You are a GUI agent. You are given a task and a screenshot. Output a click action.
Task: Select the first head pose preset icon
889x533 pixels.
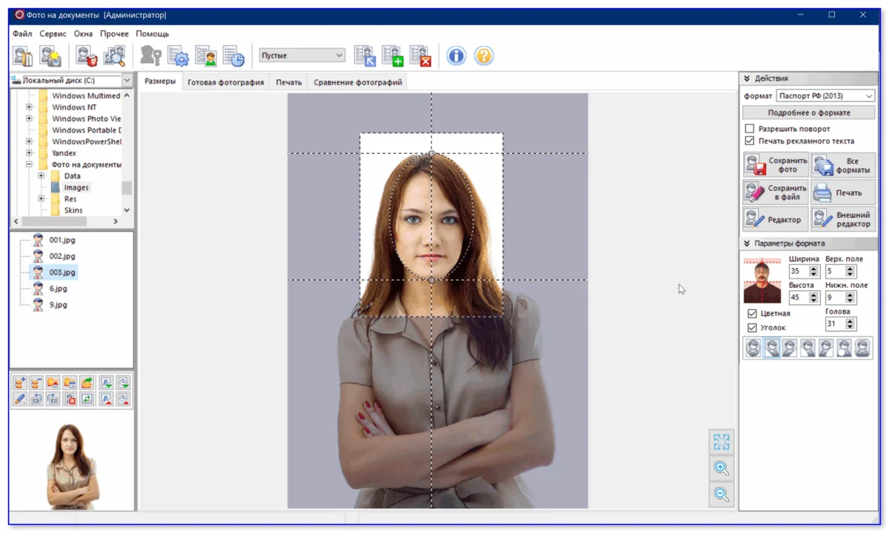(753, 348)
